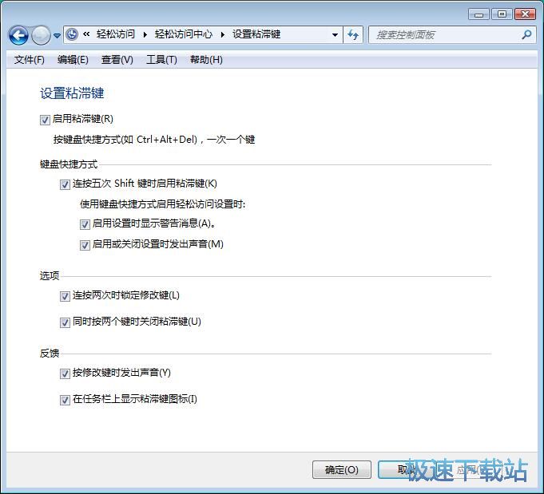Open the 帮助(H) menu
This screenshot has height=494, width=544.
coord(206,60)
